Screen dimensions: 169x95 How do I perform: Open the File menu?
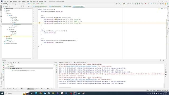(x=5, y=1)
